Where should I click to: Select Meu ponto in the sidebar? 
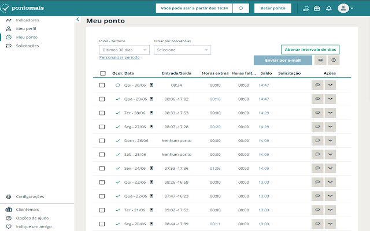point(27,37)
